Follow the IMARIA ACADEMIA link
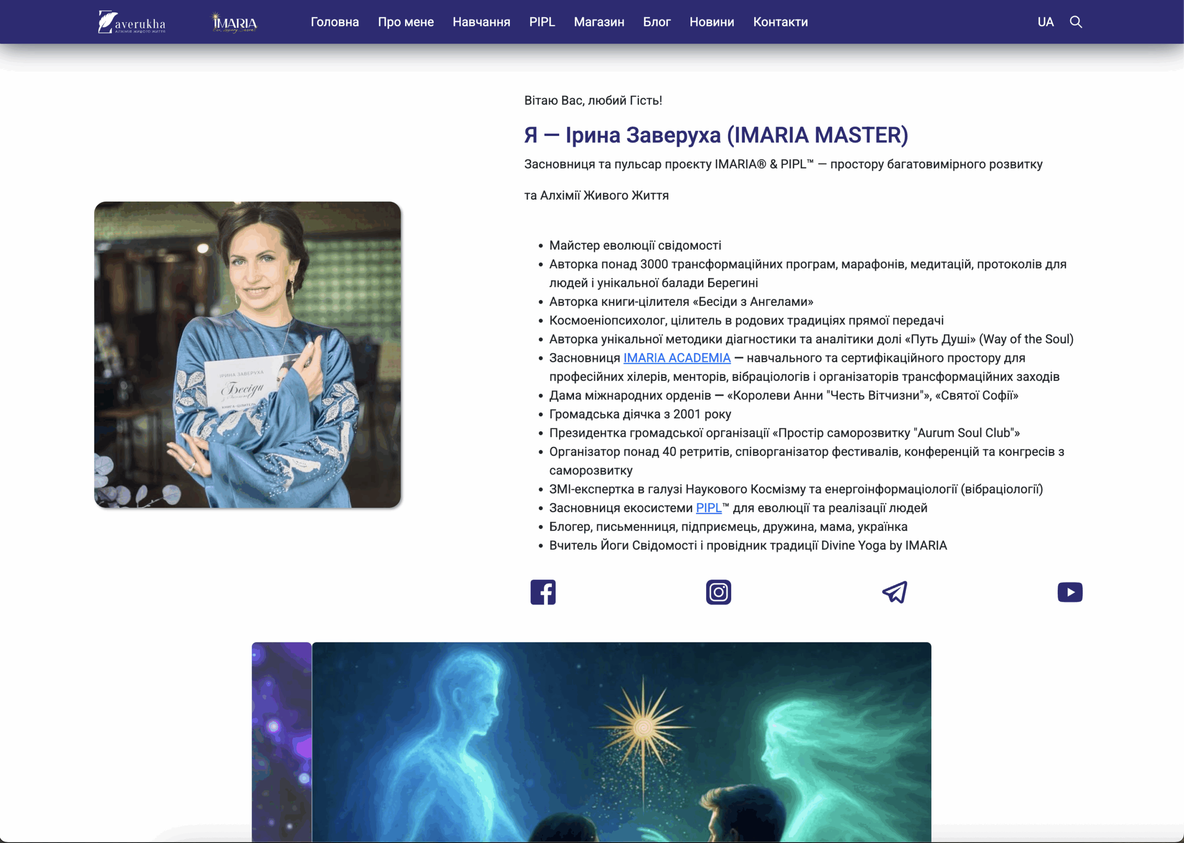The height and width of the screenshot is (843, 1184). point(677,358)
